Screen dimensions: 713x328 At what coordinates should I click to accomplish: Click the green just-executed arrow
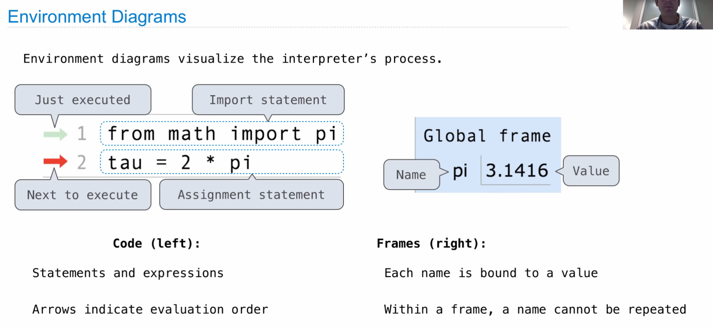(x=55, y=134)
